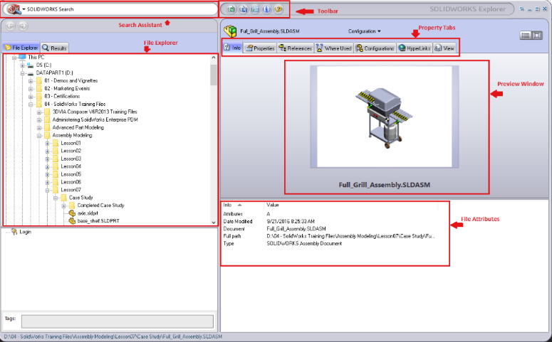Click the help question mark toolbar icon
The width and height of the screenshot is (552, 342).
click(x=278, y=9)
